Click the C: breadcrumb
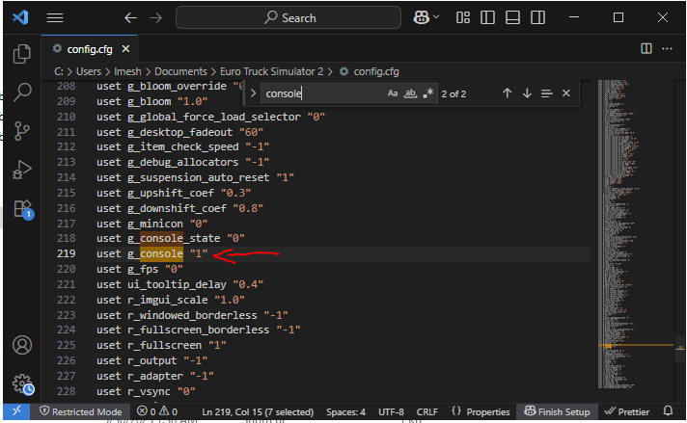 point(59,71)
